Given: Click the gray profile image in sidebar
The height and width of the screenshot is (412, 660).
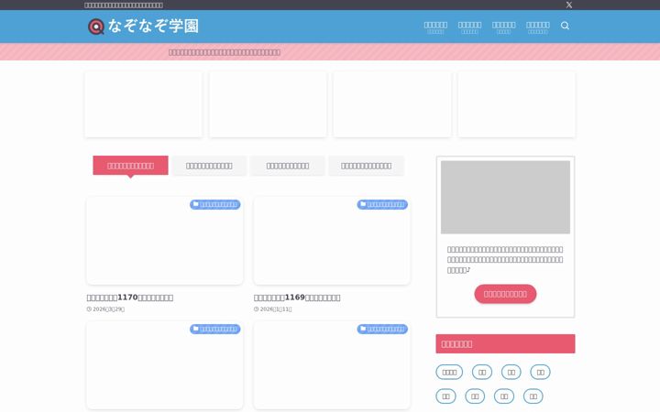Looking at the screenshot, I should click(x=505, y=197).
